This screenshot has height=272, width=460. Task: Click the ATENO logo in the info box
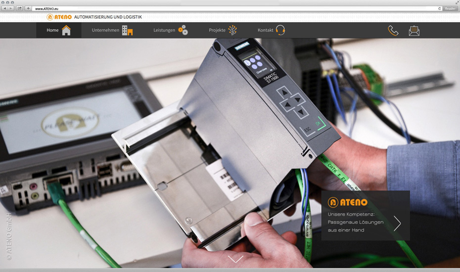(348, 202)
